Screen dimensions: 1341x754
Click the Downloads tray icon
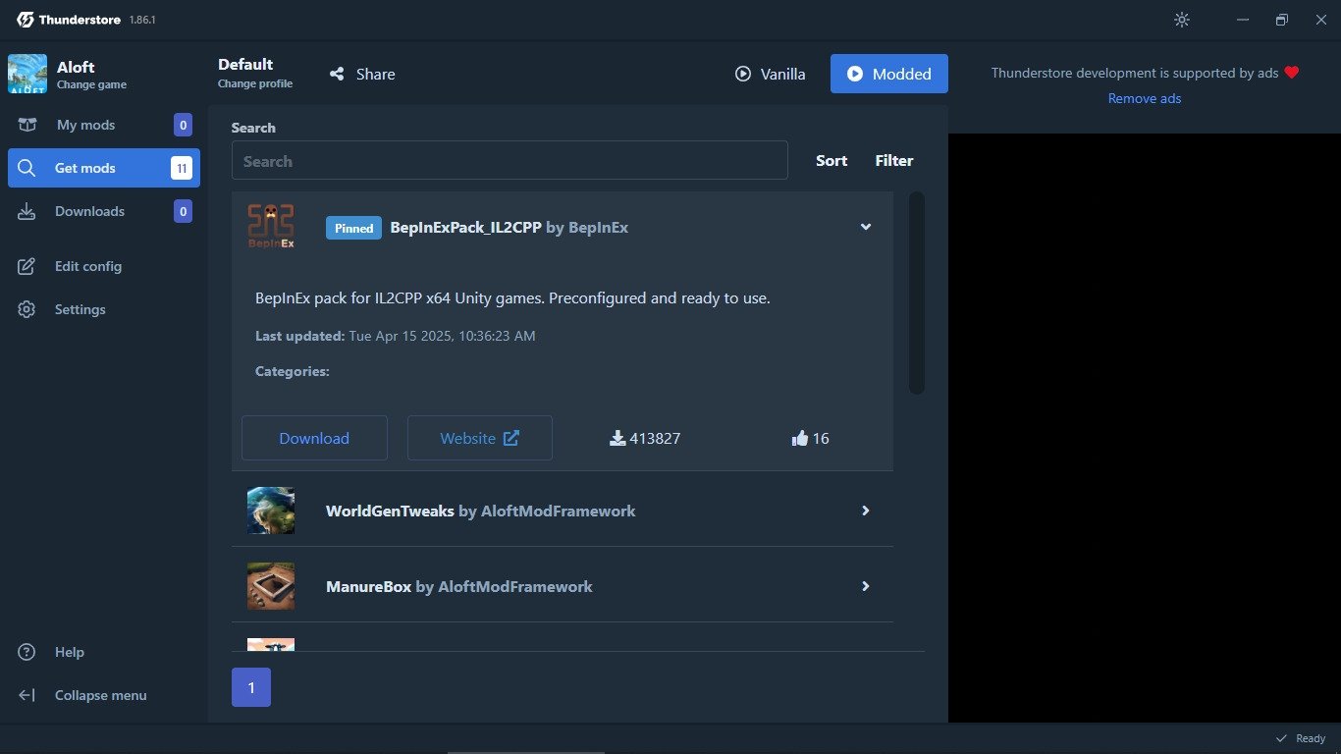click(x=27, y=211)
